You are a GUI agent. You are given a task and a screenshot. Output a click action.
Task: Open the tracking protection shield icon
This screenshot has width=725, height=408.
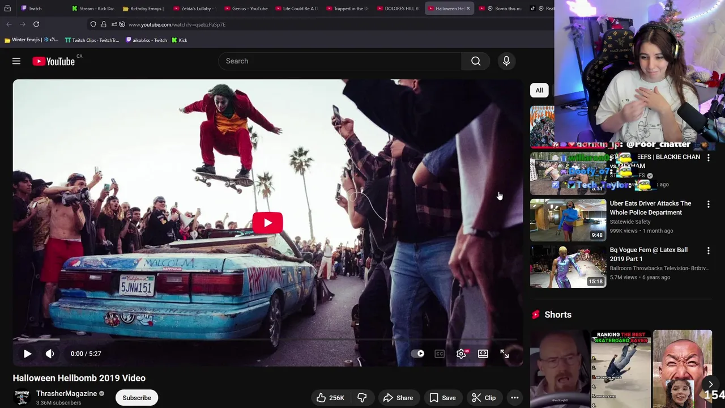pos(93,24)
